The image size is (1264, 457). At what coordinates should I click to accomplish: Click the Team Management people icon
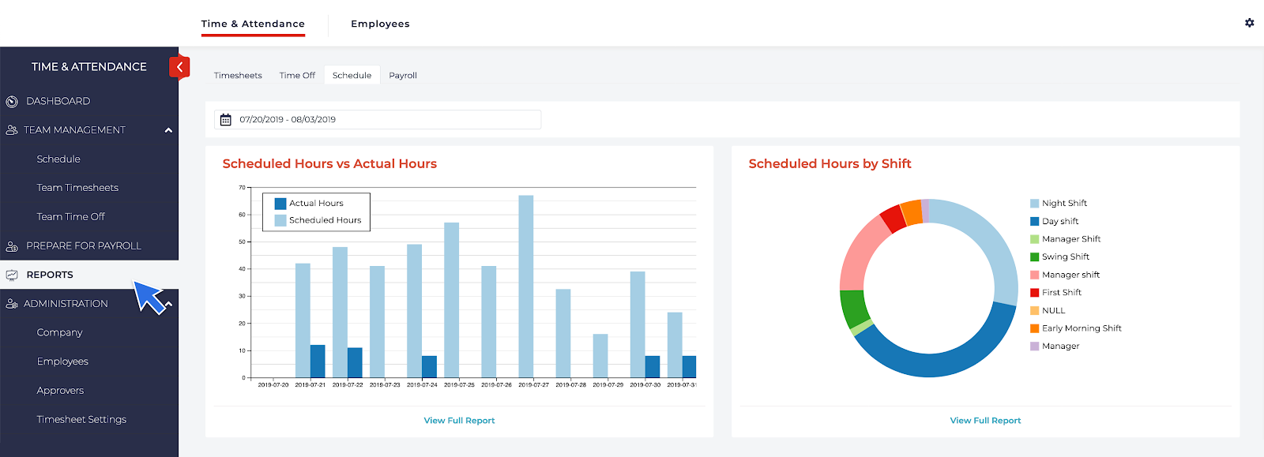(x=12, y=130)
